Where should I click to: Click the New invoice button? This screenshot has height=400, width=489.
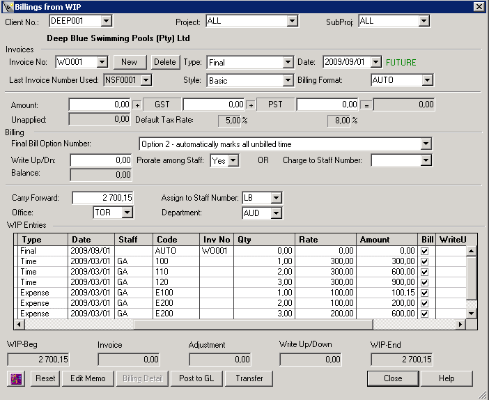(x=129, y=62)
